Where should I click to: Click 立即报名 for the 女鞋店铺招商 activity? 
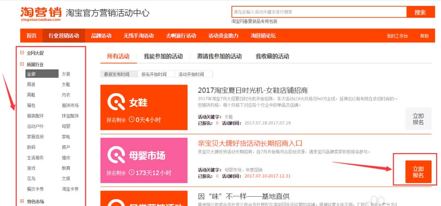click(418, 119)
